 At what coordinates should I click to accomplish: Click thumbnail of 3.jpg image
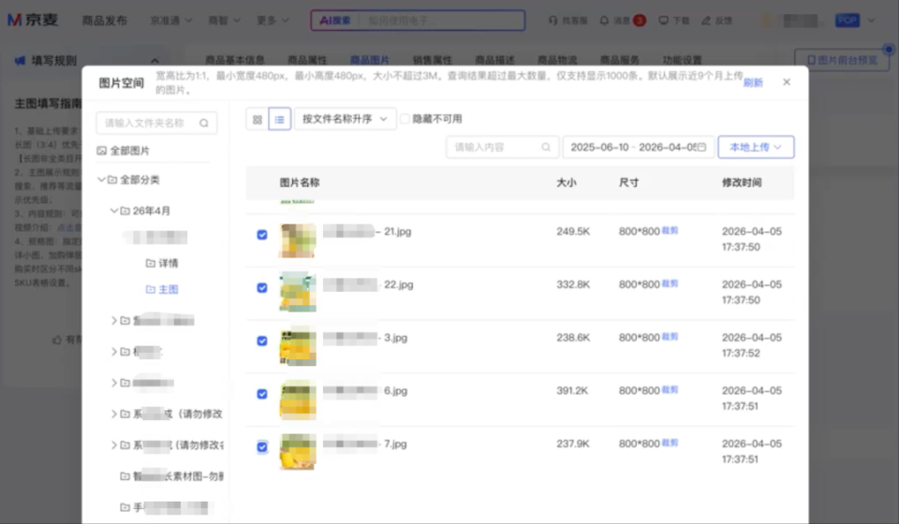(298, 346)
